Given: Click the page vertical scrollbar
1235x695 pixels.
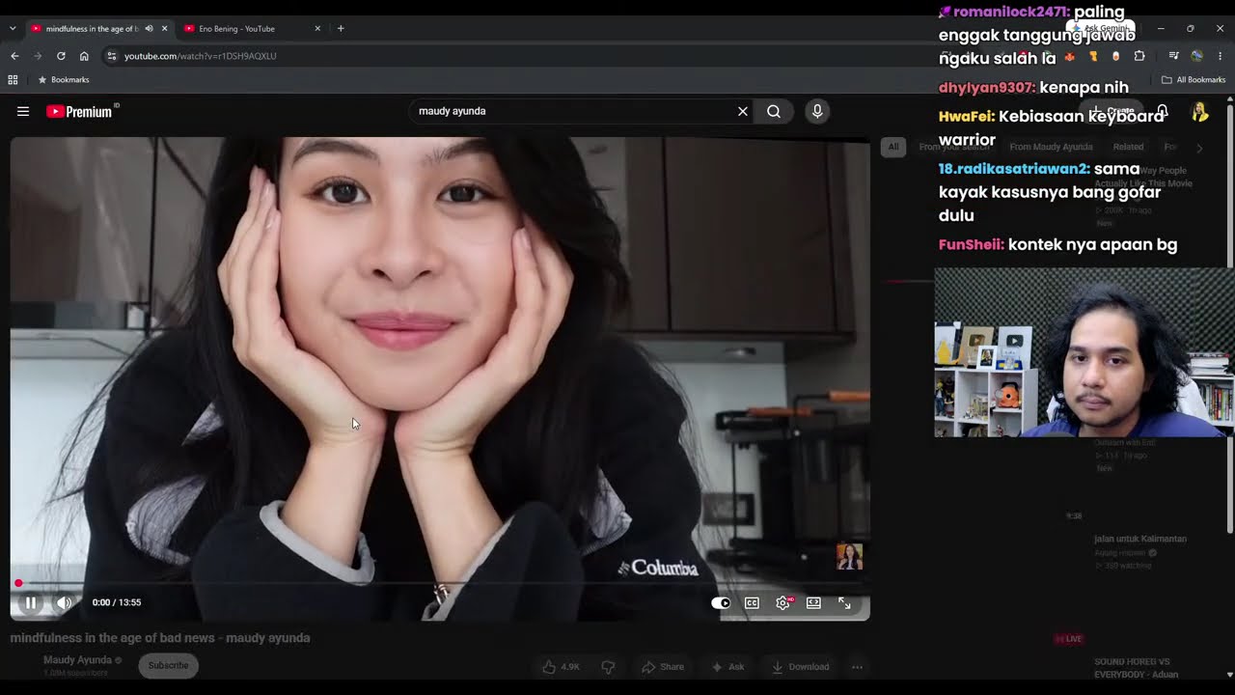Looking at the screenshot, I should tap(1229, 319).
